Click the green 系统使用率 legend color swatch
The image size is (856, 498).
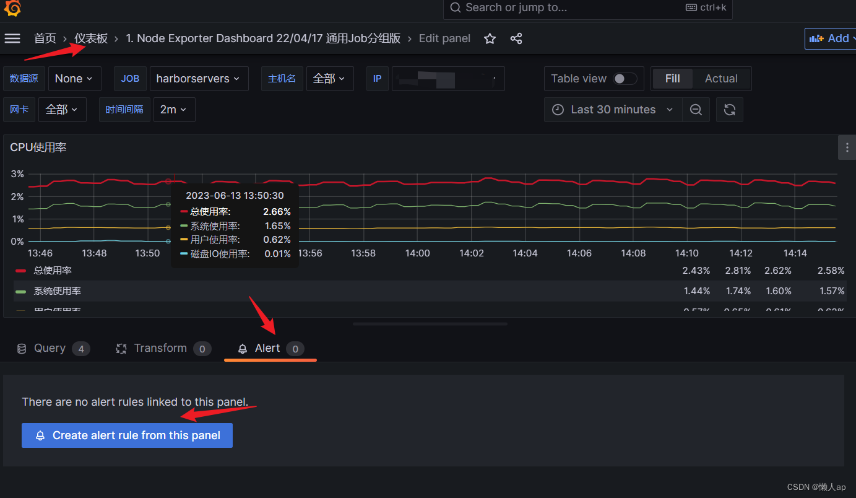tap(21, 291)
